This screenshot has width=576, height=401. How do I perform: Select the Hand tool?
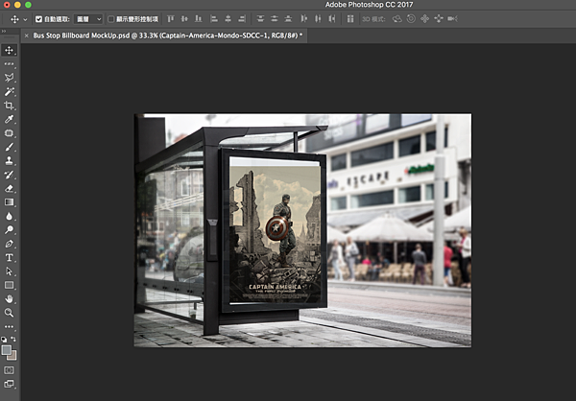[10, 299]
